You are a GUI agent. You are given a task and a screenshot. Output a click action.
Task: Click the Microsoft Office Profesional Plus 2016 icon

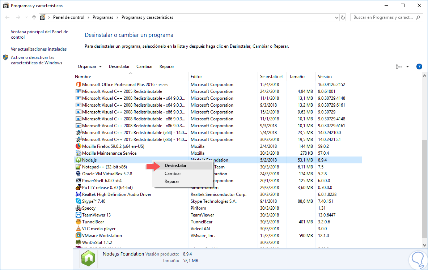(79, 85)
